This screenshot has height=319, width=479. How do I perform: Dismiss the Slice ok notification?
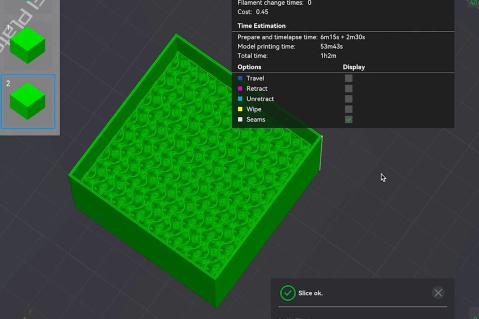(x=438, y=293)
